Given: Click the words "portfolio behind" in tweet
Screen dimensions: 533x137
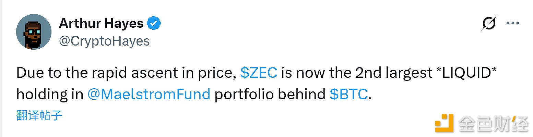Looking at the screenshot, I should 270,94.
